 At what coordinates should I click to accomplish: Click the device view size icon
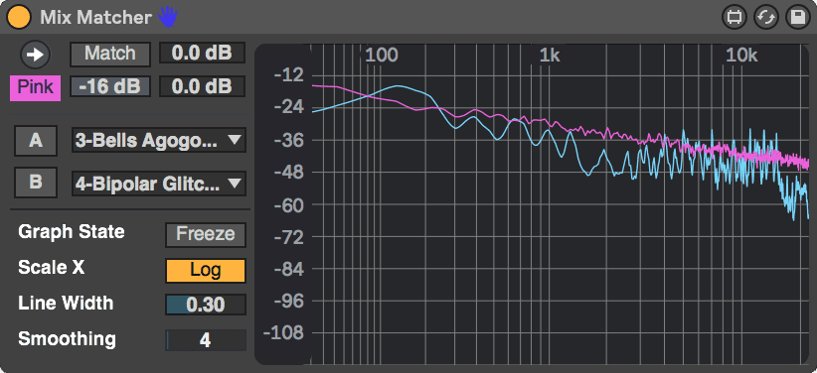tap(735, 17)
